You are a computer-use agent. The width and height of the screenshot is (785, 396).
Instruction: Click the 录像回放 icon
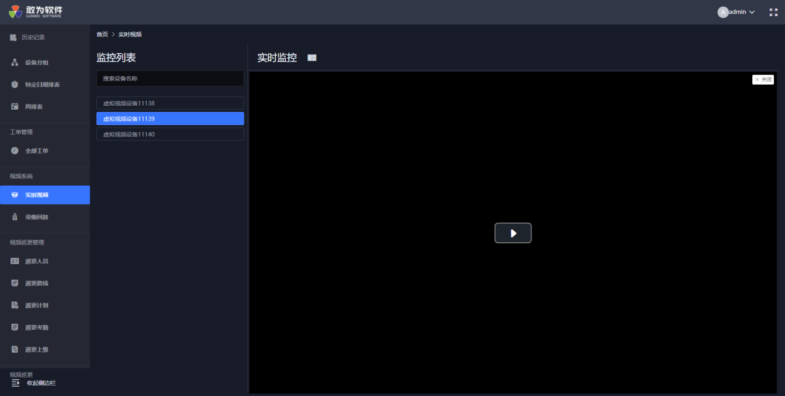[x=15, y=217]
